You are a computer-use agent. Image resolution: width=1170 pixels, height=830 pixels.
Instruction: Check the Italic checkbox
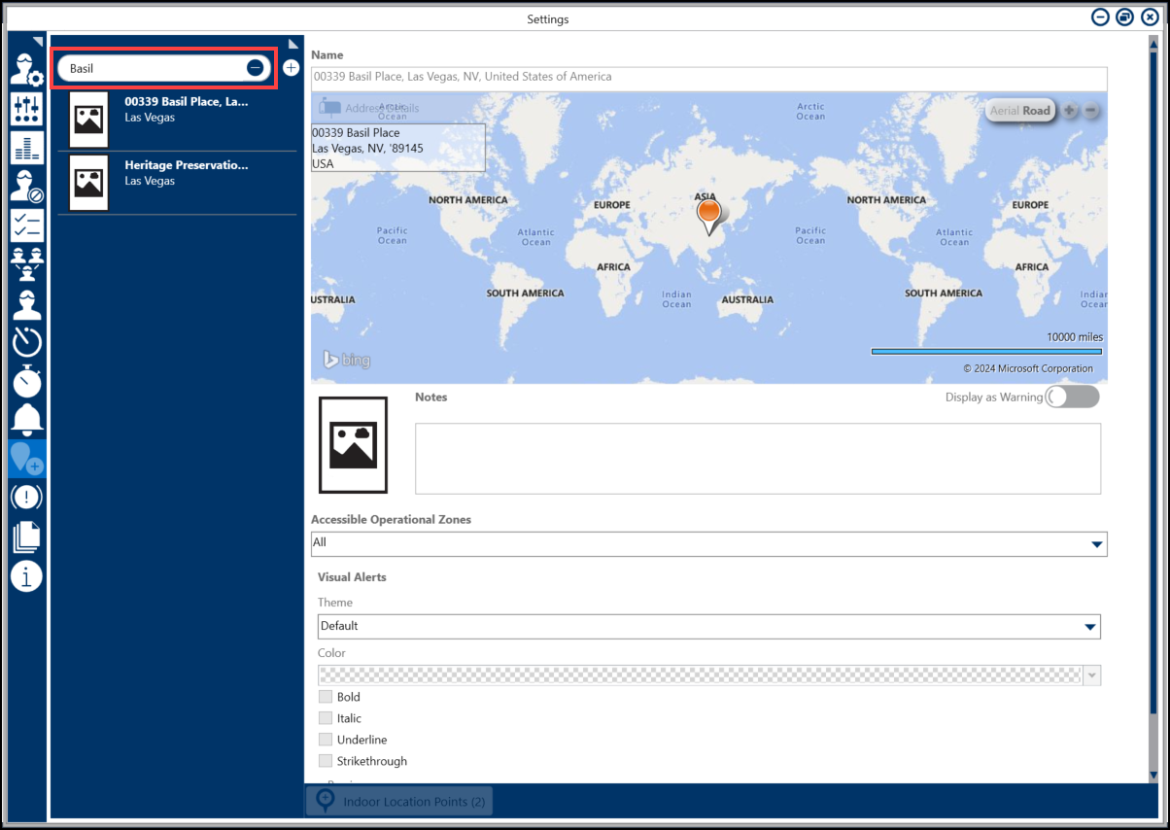(326, 718)
